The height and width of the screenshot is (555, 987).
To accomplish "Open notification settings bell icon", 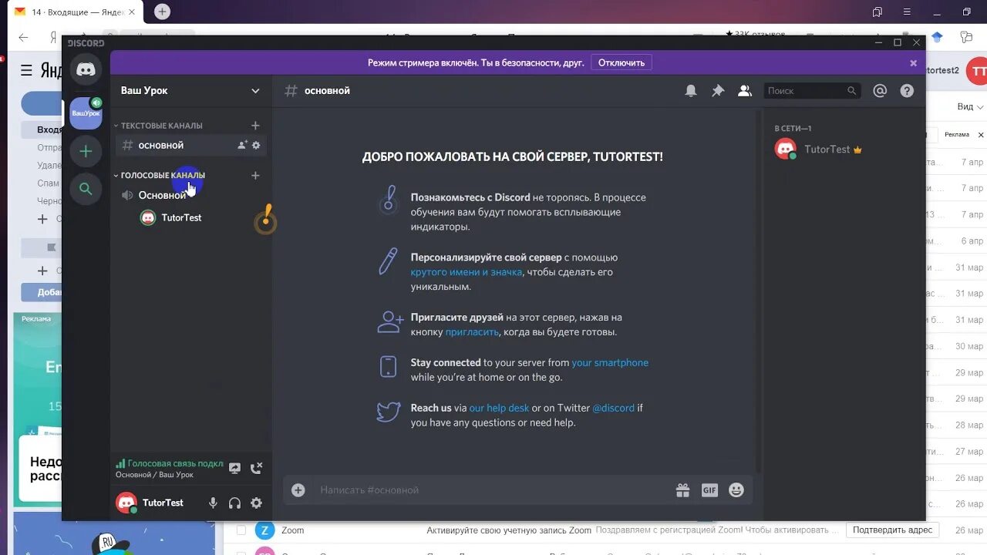I will click(x=691, y=91).
